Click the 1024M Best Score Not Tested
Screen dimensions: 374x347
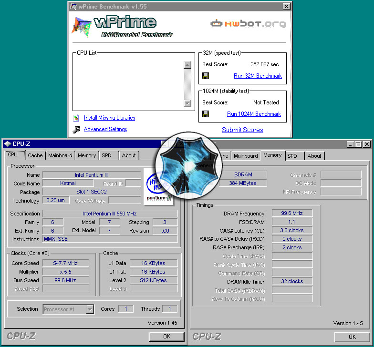[x=266, y=102]
